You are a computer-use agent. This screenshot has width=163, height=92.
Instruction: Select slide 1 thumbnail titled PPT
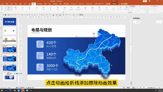10,21
